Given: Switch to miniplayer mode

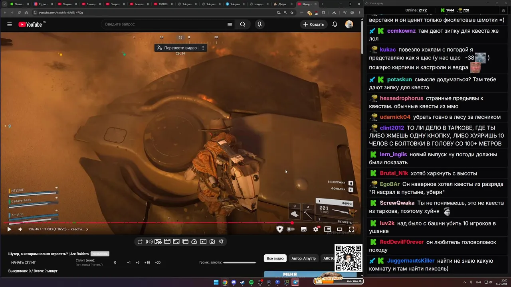Looking at the screenshot, I should pyautogui.click(x=327, y=229).
